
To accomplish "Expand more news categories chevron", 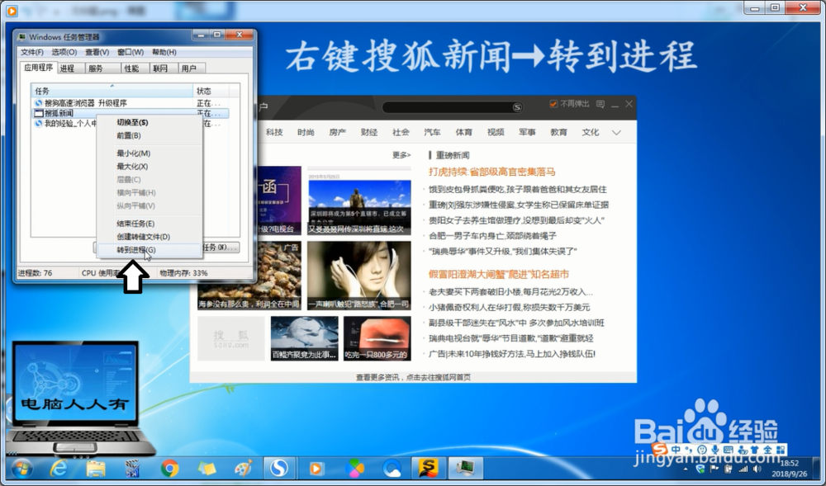I will pos(616,133).
